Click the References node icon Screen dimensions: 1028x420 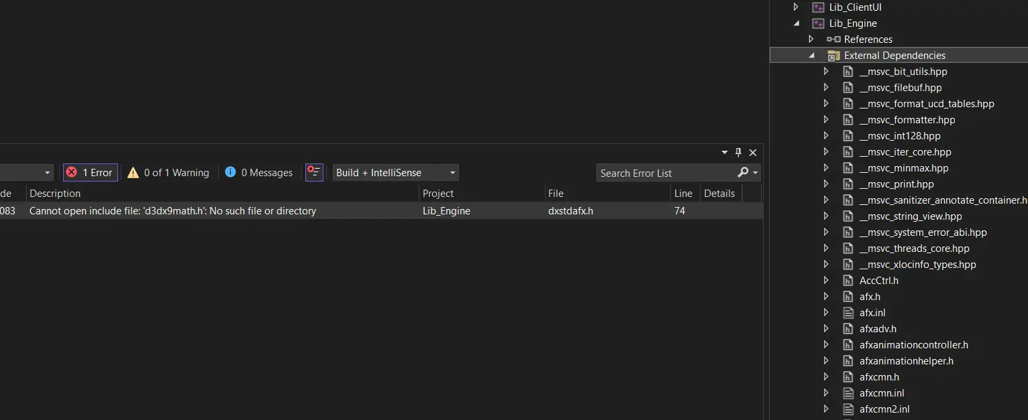click(833, 40)
